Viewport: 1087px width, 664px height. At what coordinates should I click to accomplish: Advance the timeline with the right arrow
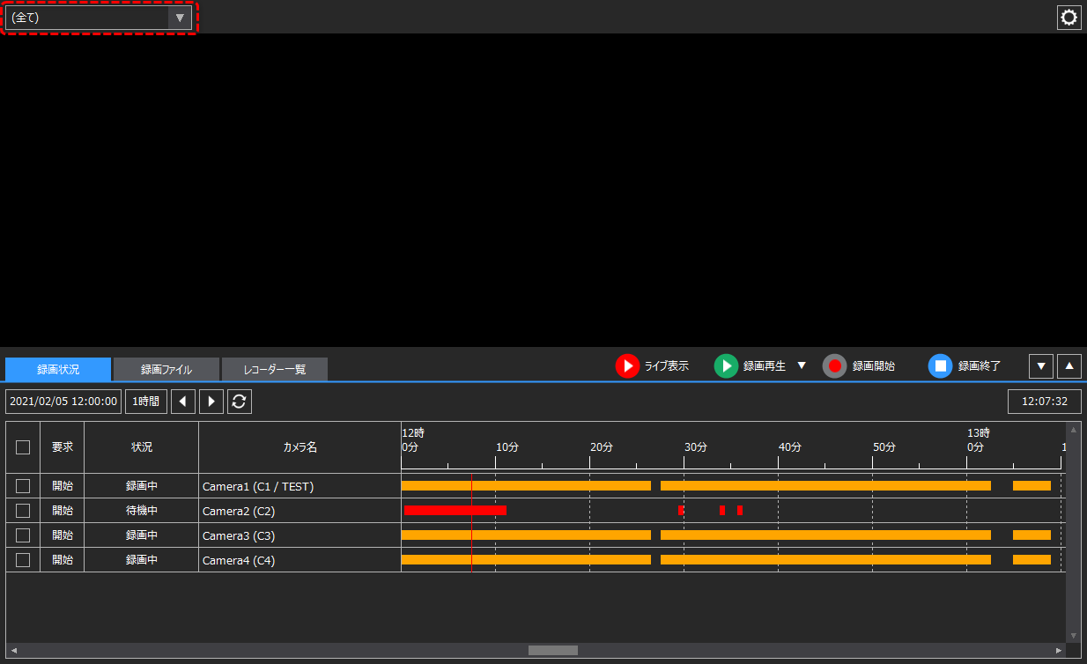click(x=210, y=401)
